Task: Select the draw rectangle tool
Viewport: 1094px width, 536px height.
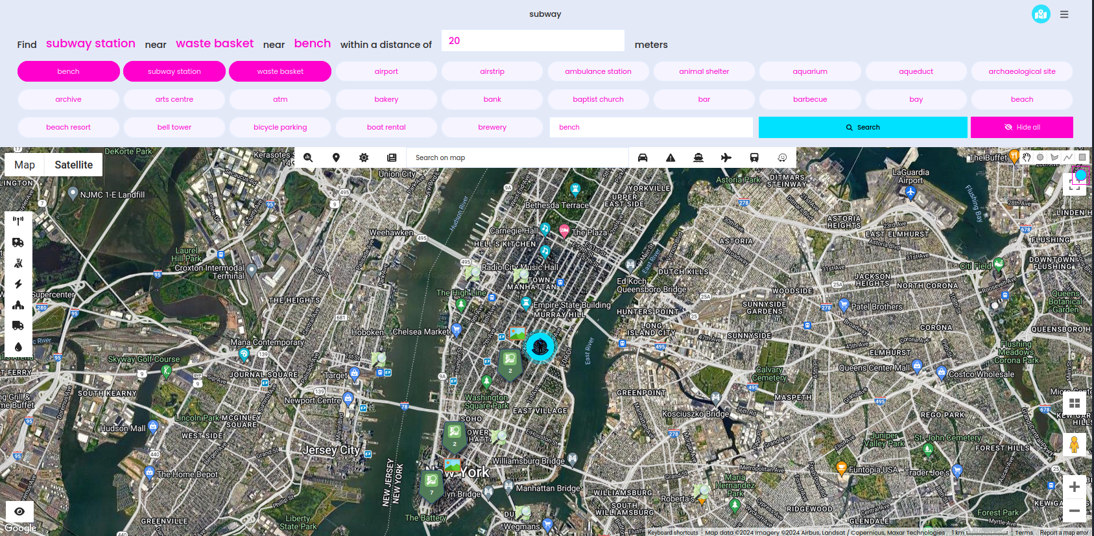Action: 1082,157
